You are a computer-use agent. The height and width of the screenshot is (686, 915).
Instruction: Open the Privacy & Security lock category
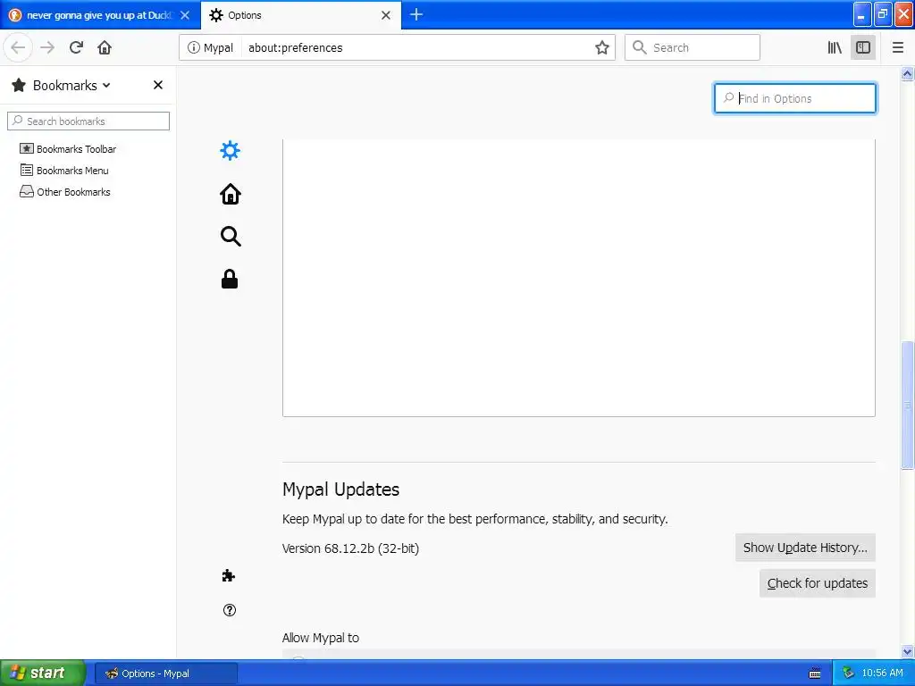[230, 280]
